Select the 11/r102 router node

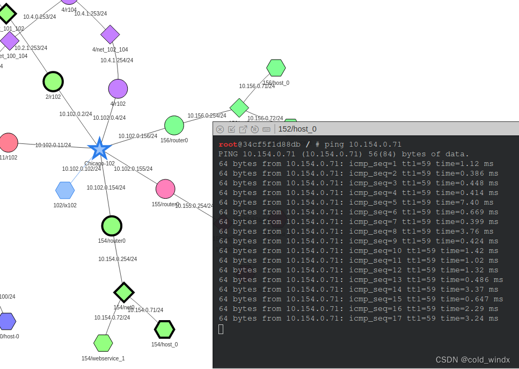click(8, 142)
